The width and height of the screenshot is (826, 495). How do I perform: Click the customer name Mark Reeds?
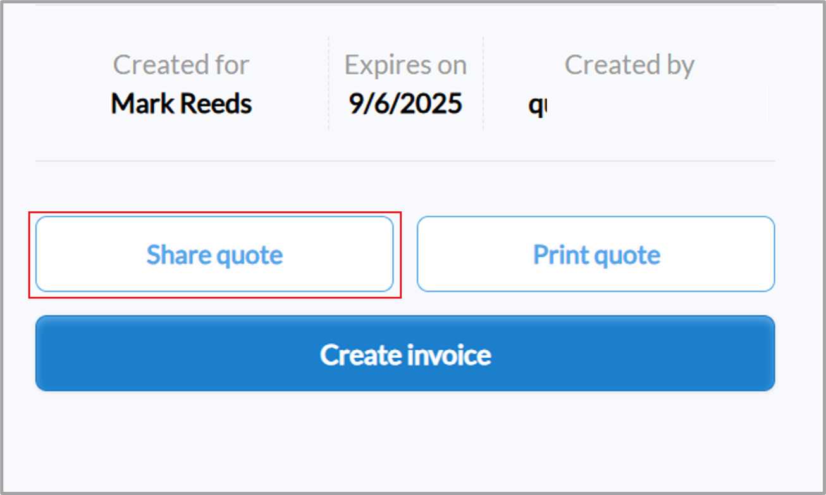click(182, 104)
